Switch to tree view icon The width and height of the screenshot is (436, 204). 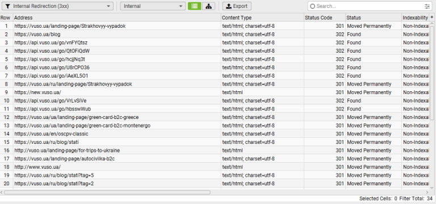(x=208, y=6)
